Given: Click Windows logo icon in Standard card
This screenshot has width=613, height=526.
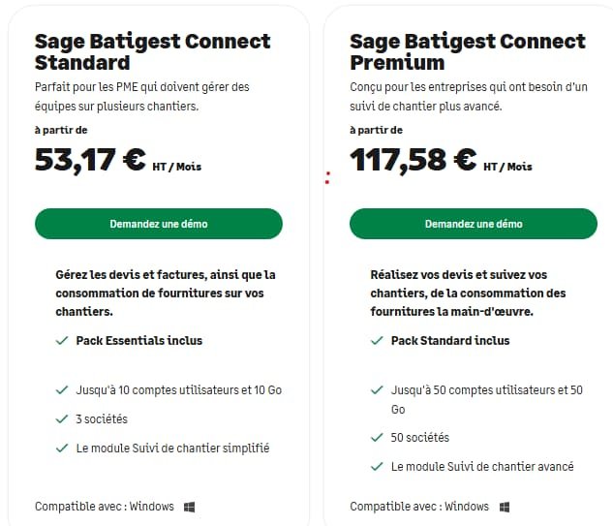Looking at the screenshot, I should [190, 507].
